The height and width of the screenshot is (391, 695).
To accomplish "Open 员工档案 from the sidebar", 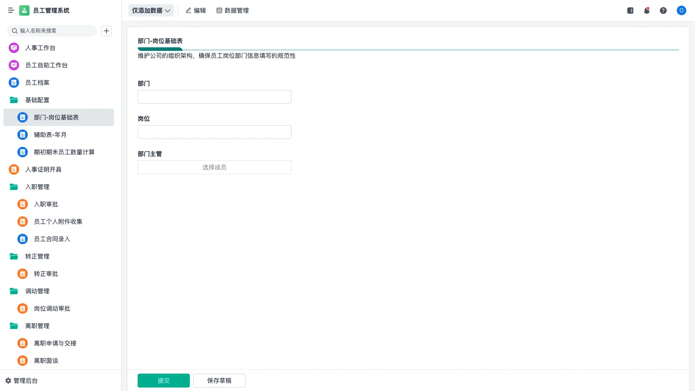I will [37, 83].
